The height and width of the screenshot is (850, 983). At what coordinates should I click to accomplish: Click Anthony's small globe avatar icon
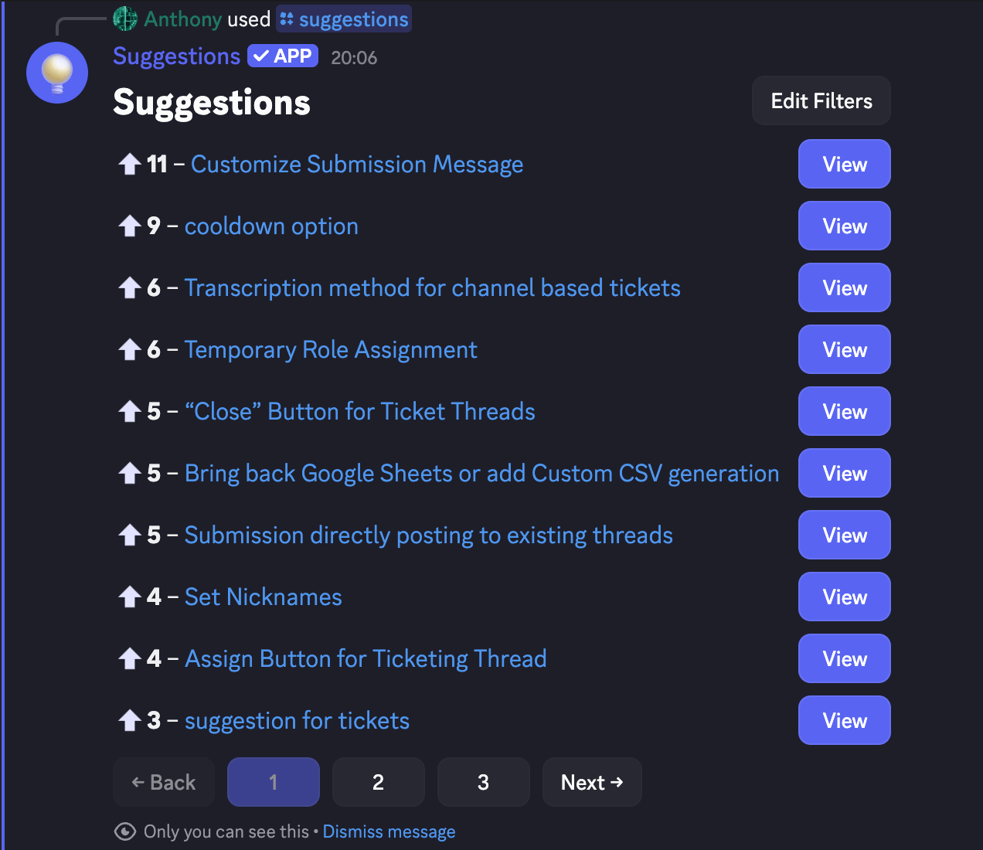pos(125,19)
